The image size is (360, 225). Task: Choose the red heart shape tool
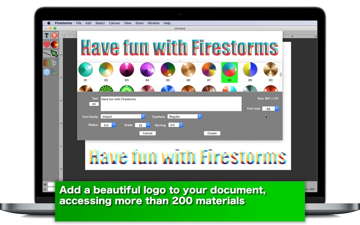coord(47,45)
